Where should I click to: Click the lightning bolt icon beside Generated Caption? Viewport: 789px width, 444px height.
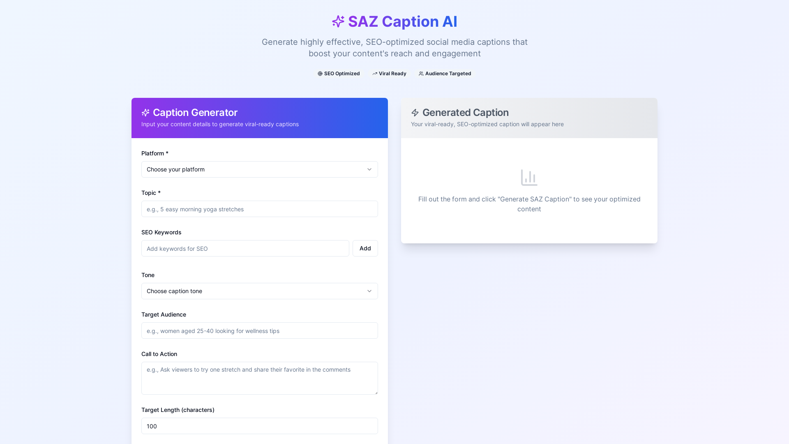coord(415,113)
